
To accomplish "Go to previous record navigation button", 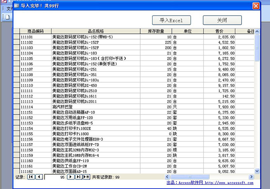I will 39,177.
